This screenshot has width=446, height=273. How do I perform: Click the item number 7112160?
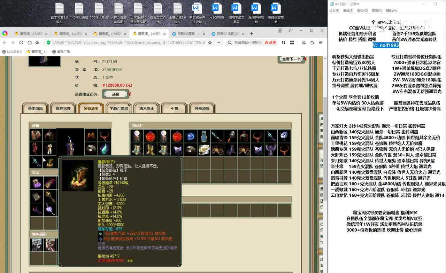coord(109,62)
